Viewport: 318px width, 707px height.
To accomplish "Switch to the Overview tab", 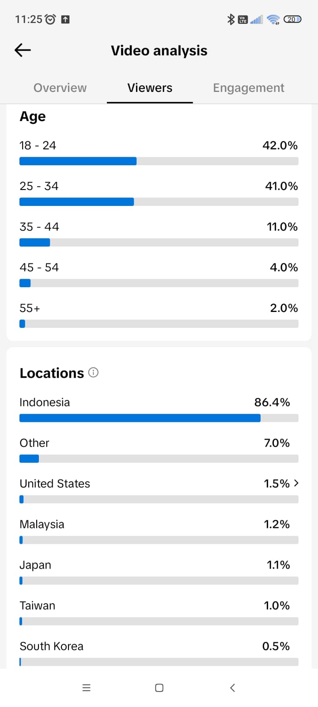I will pyautogui.click(x=60, y=88).
